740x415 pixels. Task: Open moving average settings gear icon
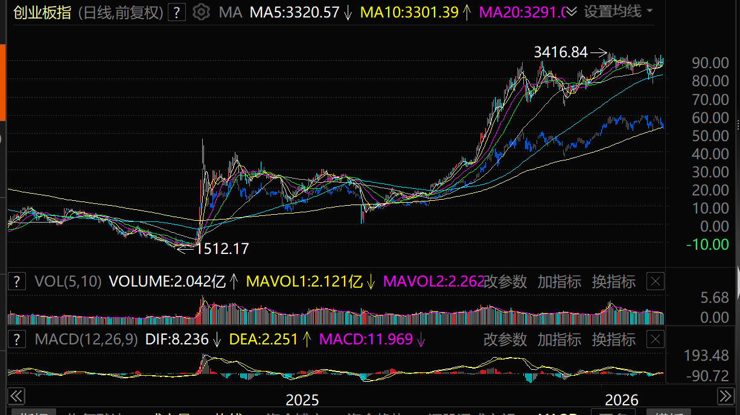click(202, 12)
